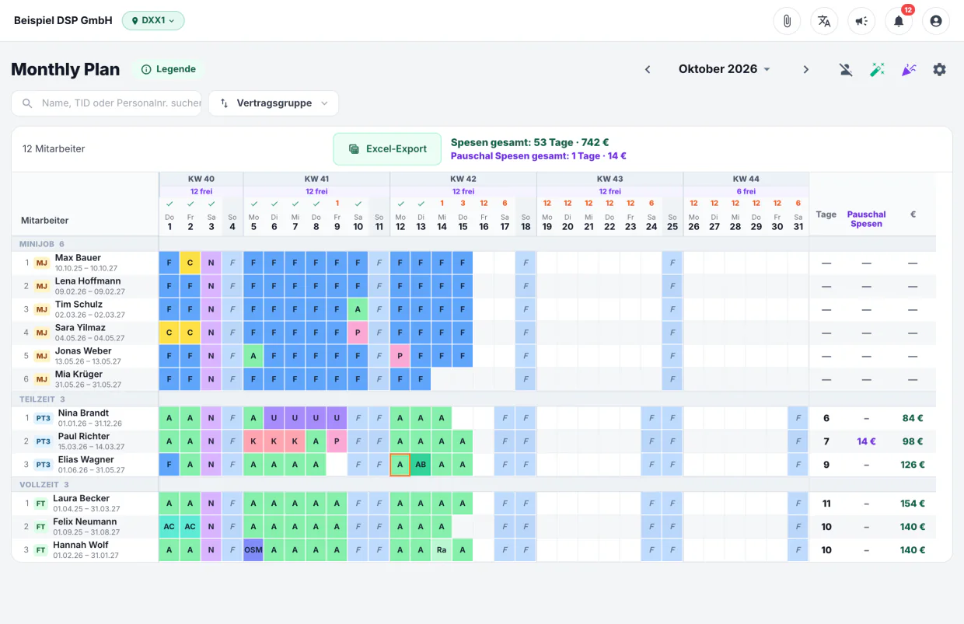
Task: Select Paul Richter's K cell on Mo 5
Action: pyautogui.click(x=253, y=441)
